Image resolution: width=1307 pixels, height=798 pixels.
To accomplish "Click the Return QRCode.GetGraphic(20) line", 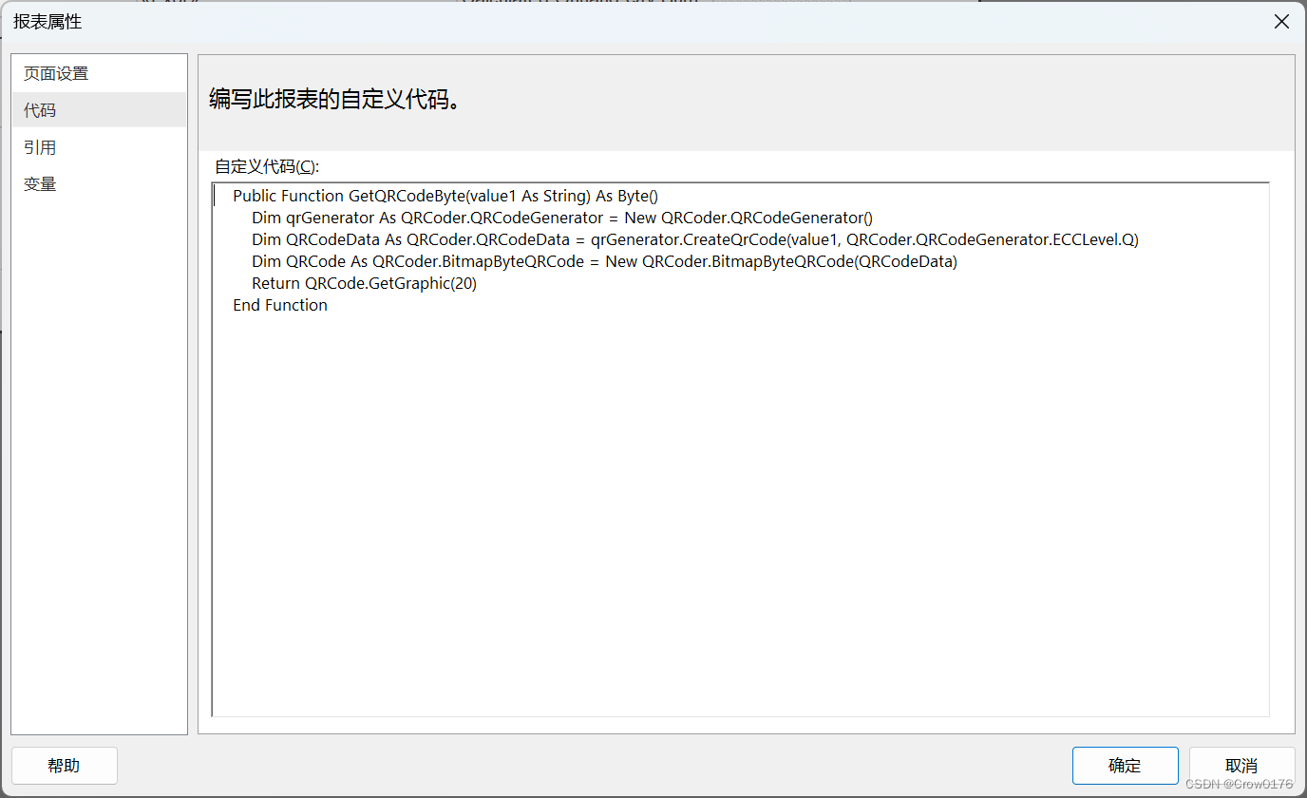I will coord(363,283).
